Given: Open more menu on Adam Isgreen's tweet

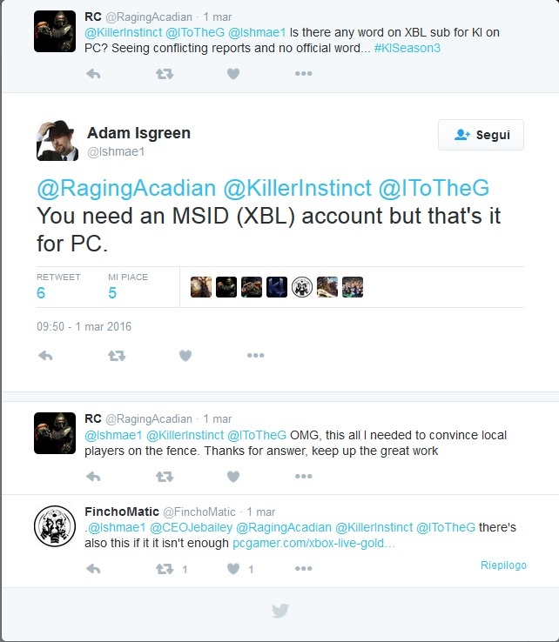Looking at the screenshot, I should tap(256, 356).
